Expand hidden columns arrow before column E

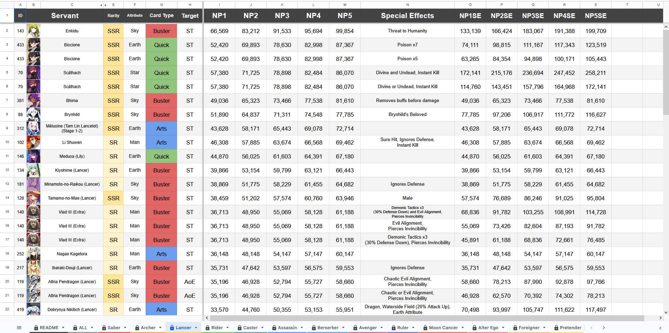pos(106,5)
